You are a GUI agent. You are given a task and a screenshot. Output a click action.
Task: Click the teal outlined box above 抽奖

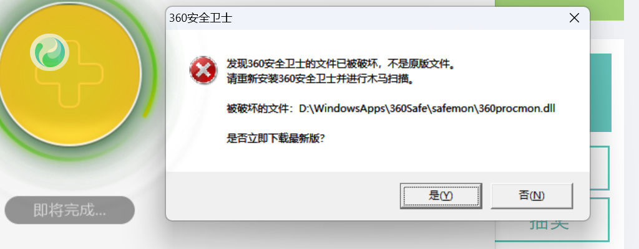point(599,168)
